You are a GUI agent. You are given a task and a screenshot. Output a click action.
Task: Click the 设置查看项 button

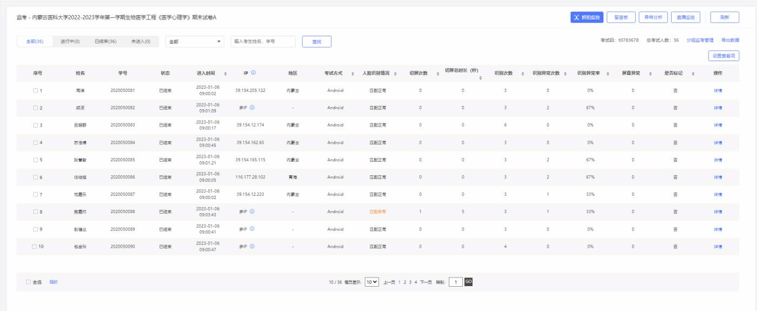[x=723, y=55]
